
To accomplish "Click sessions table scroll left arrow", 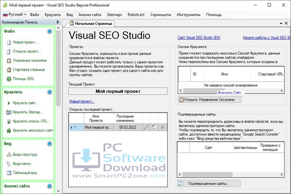I will 181,91.
